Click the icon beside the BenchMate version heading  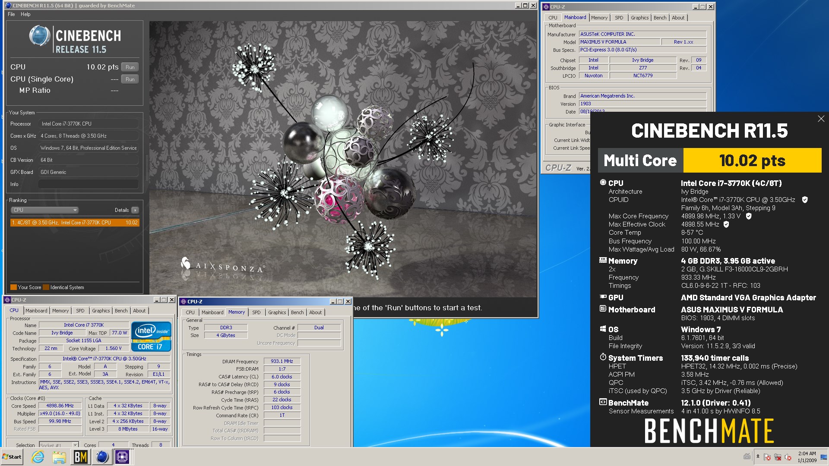tap(603, 402)
